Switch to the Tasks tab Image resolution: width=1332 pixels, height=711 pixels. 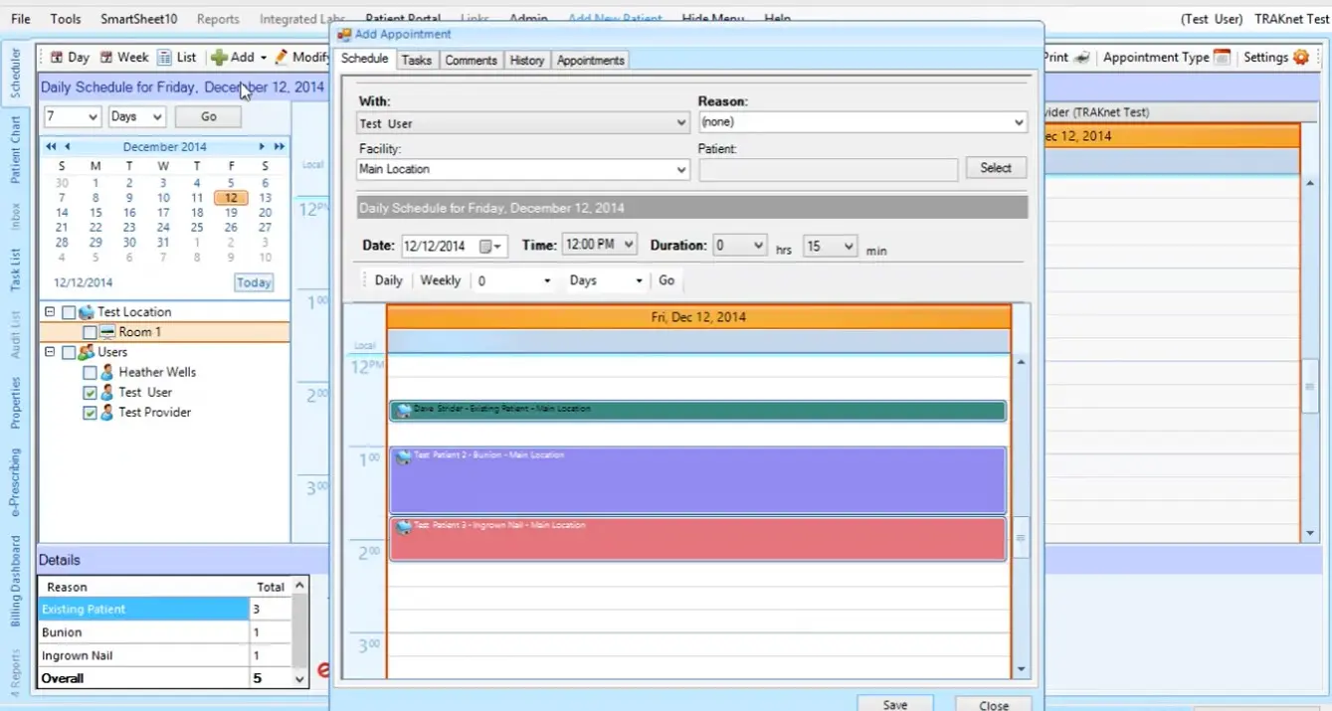tap(416, 59)
